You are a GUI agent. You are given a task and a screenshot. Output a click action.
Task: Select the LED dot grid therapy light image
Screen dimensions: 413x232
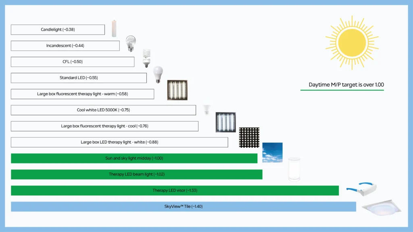pos(249,137)
